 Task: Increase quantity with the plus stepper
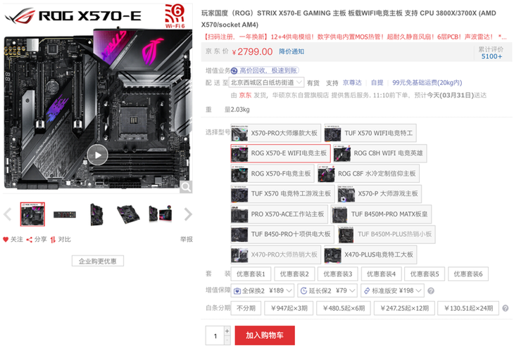(227, 331)
